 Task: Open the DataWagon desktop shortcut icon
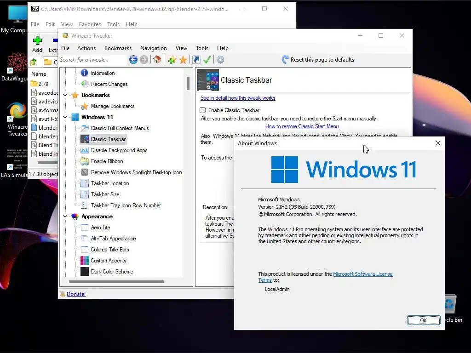click(x=17, y=63)
